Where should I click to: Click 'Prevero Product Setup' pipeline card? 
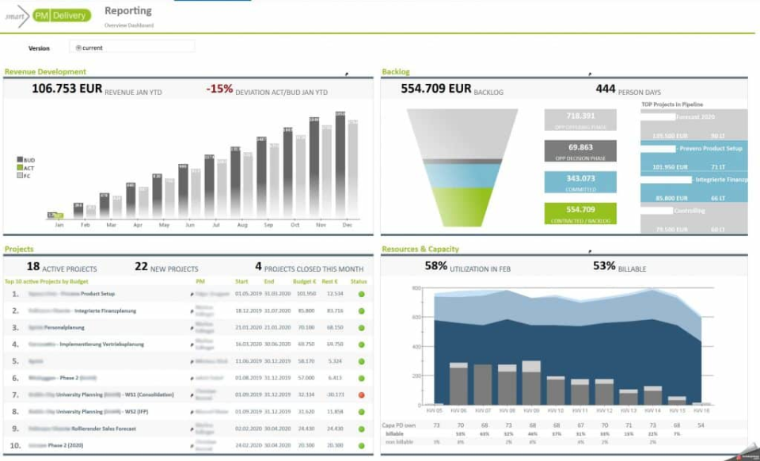[x=694, y=156]
